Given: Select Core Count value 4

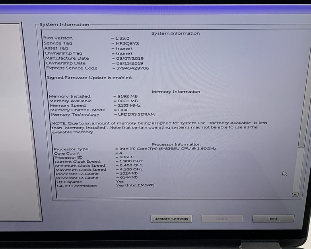Looking at the screenshot, I should tap(121, 153).
